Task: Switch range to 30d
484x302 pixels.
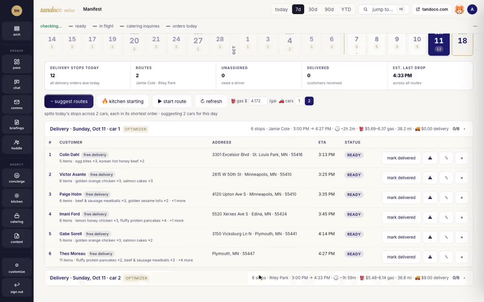Action: tap(313, 9)
